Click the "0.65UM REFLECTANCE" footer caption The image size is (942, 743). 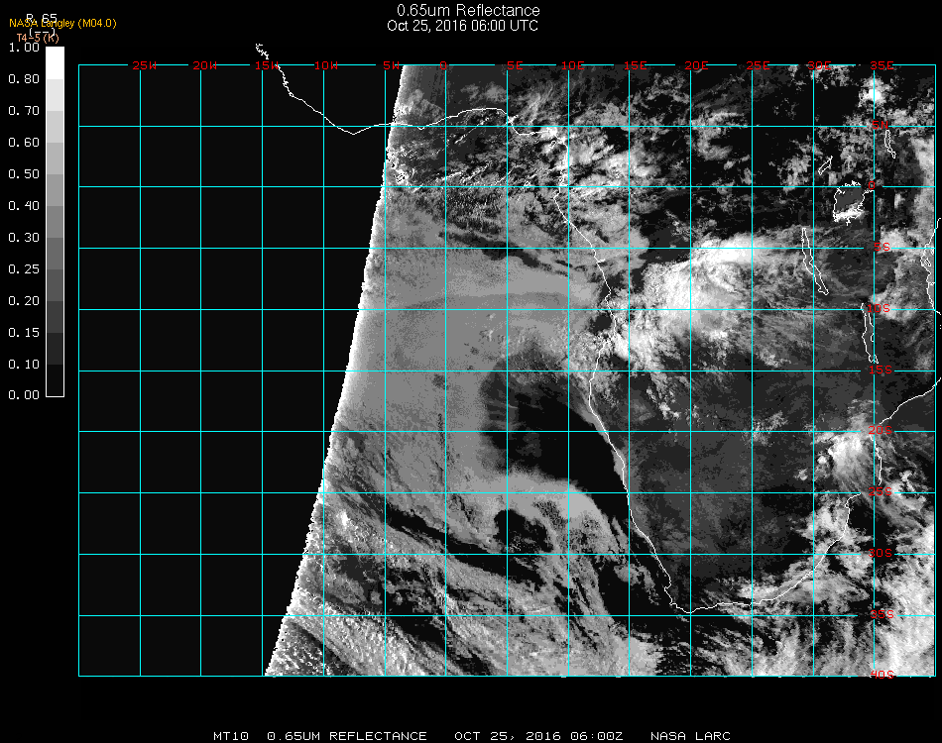(347, 736)
